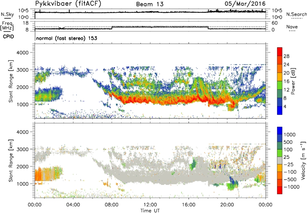This screenshot has height=213, width=307.
Task: Click the 'N.Sky' label
Action: 7,14
